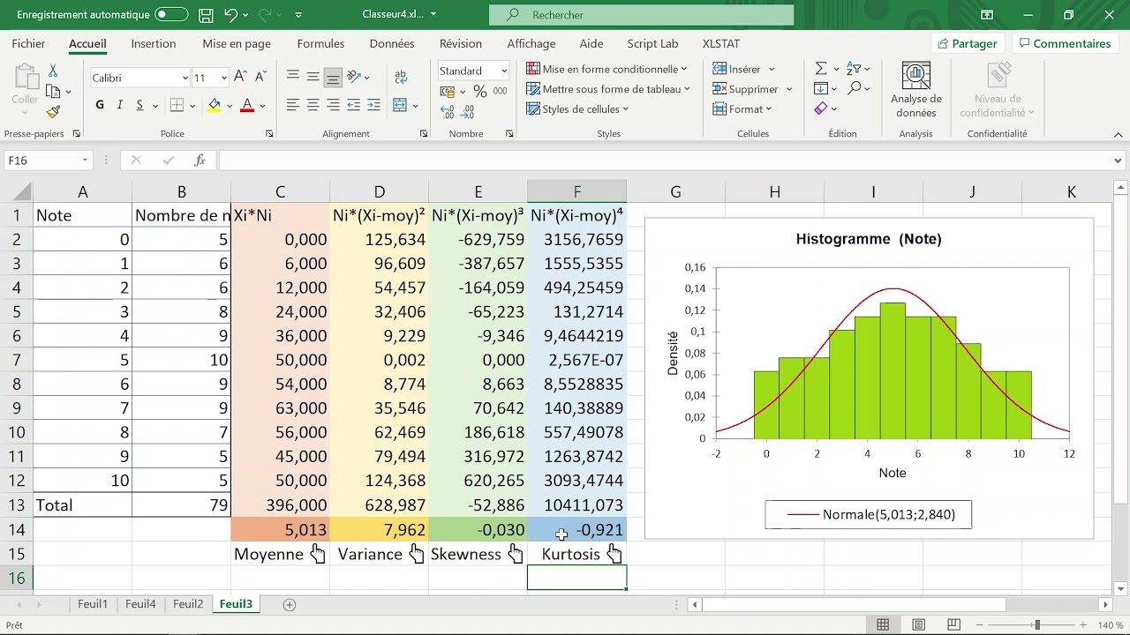This screenshot has width=1130, height=635.
Task: Open the font size 11 dropdown
Action: coord(223,78)
